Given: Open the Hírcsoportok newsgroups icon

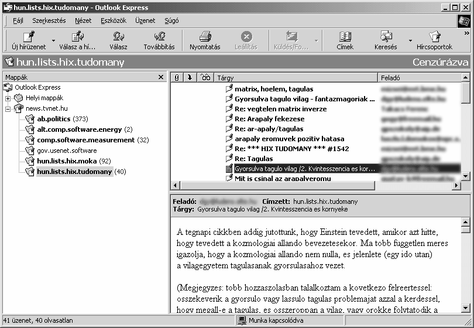Looking at the screenshot, I should click(x=434, y=37).
